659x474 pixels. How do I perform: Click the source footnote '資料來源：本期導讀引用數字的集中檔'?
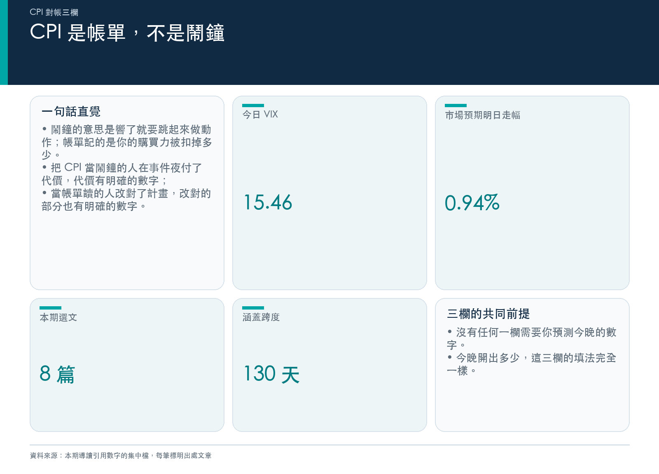pos(121,455)
